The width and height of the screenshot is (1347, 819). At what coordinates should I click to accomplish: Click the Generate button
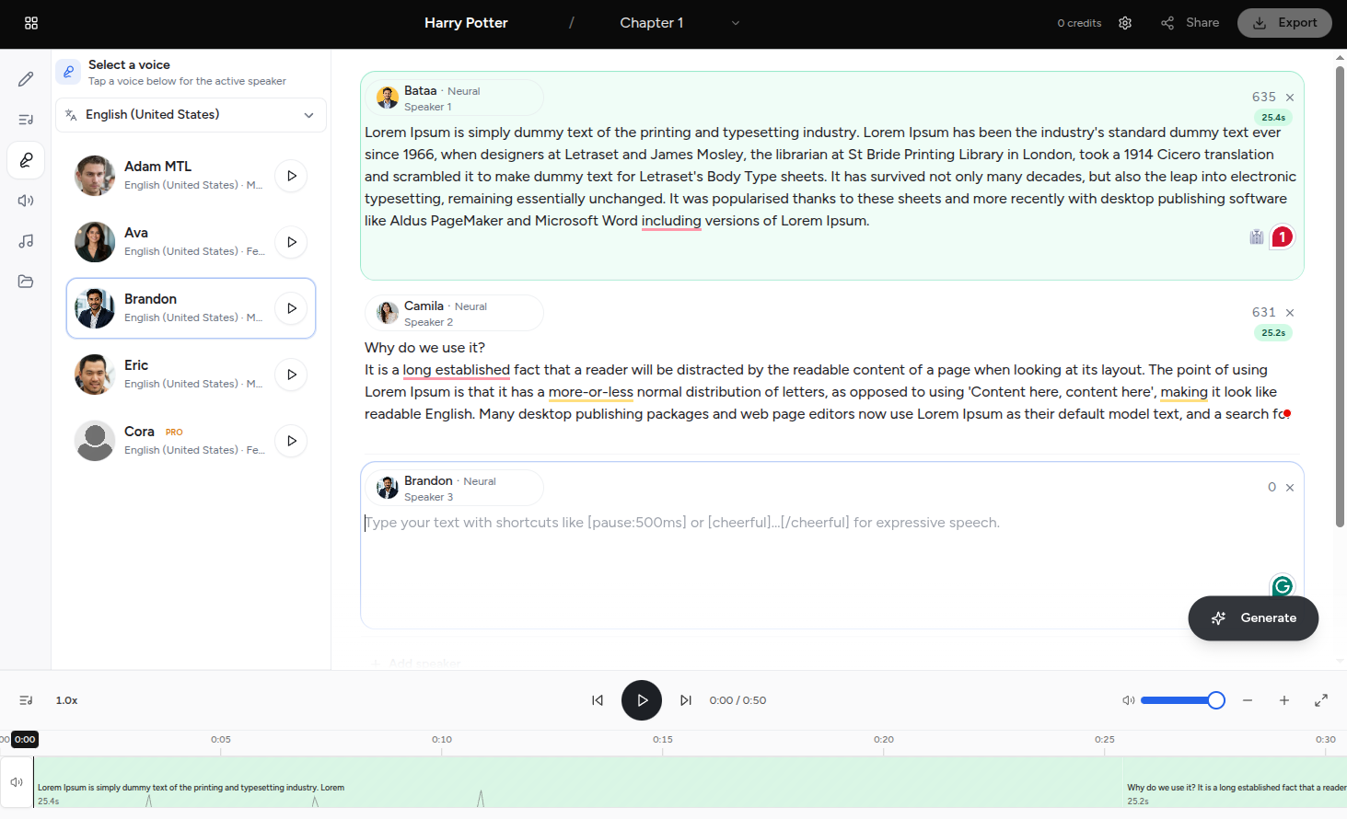click(x=1253, y=618)
